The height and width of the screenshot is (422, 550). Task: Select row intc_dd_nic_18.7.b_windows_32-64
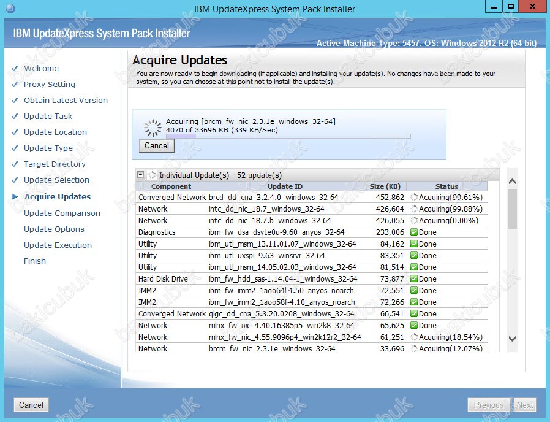click(312, 220)
